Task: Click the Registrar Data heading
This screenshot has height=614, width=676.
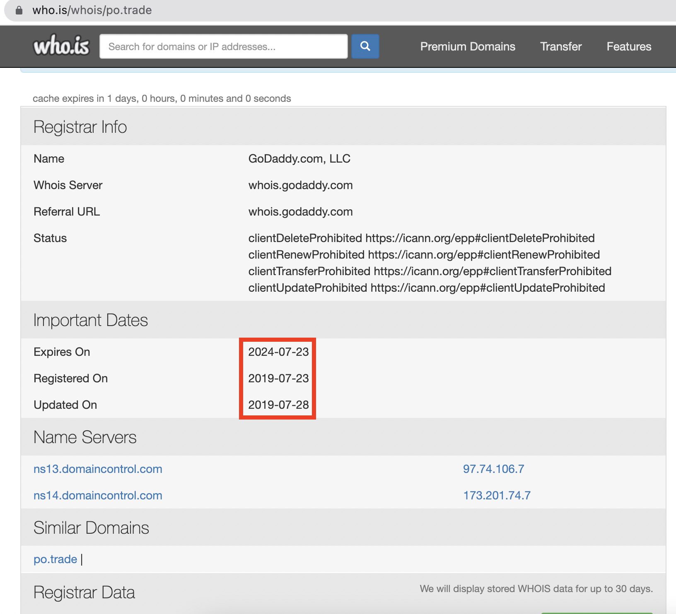Action: (84, 592)
